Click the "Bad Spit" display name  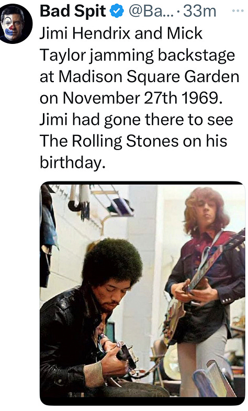tap(73, 12)
